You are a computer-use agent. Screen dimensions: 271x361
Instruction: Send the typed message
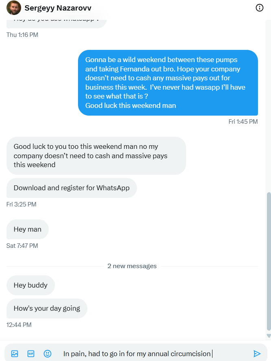click(x=257, y=354)
